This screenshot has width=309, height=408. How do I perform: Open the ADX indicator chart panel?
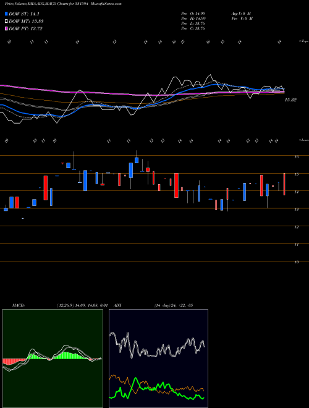[x=158, y=359]
